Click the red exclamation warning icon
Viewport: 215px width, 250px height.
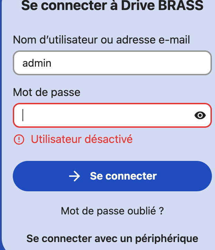pos(19,140)
